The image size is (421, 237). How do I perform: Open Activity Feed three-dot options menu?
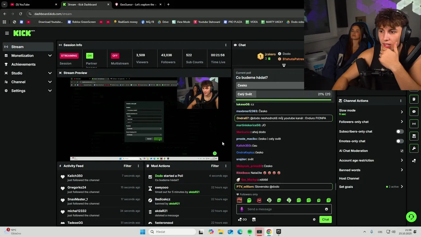point(138,166)
